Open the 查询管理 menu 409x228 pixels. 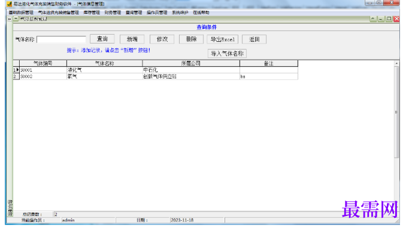(x=134, y=12)
